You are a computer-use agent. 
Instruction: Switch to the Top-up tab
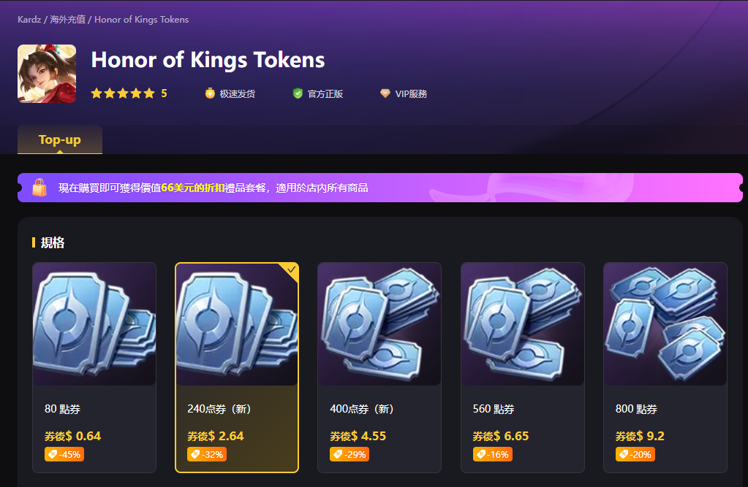click(60, 139)
